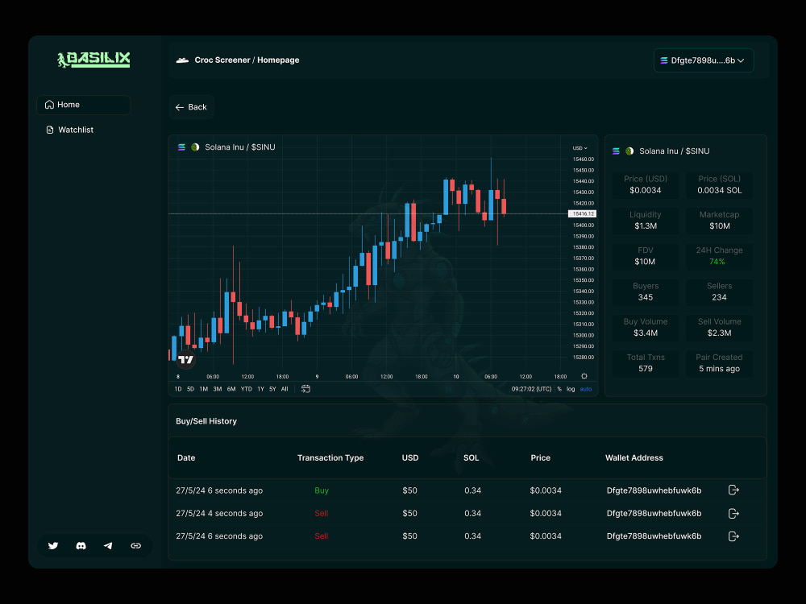
Task: Toggle auto scale on chart
Action: pos(585,389)
